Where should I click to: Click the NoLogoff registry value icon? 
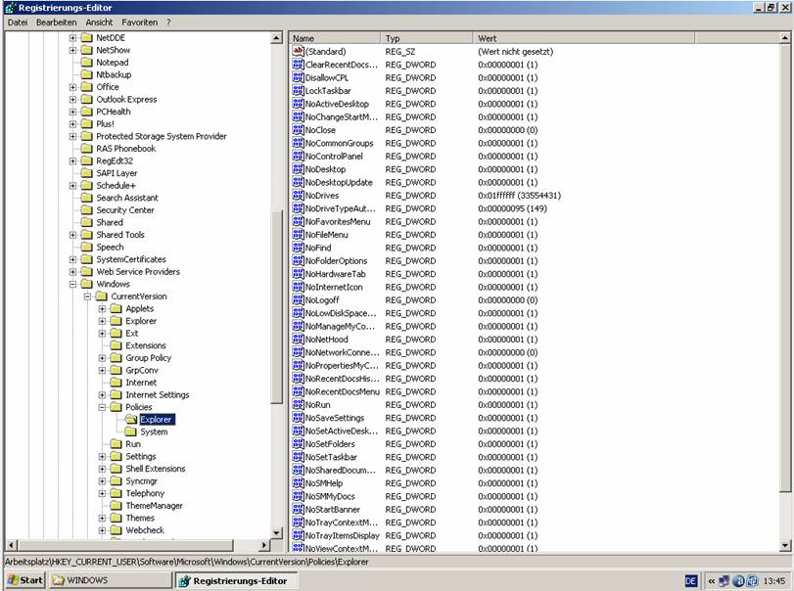tap(298, 299)
